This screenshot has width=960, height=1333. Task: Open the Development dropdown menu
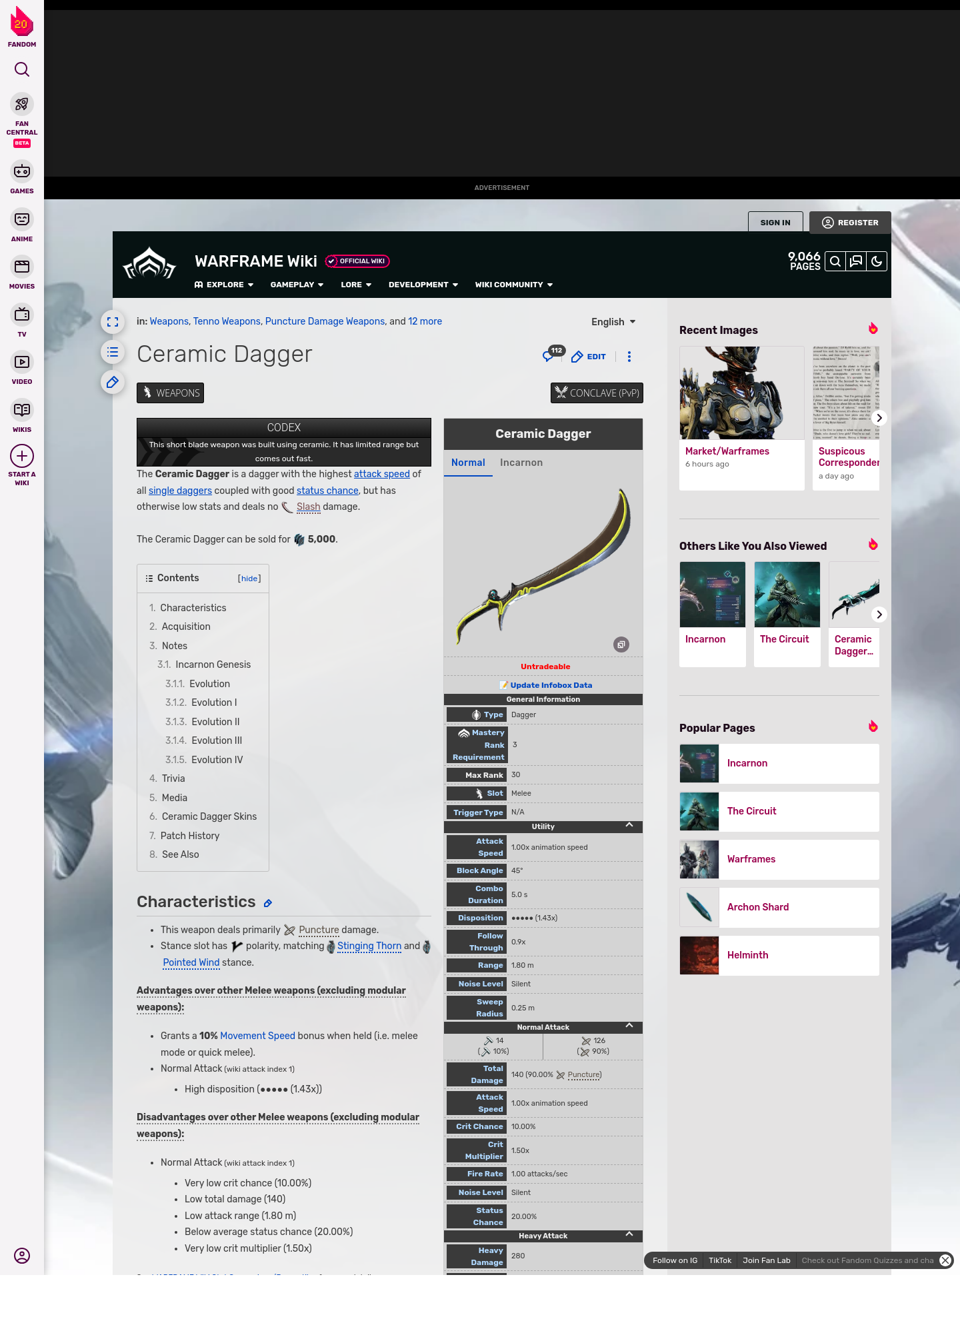tap(423, 285)
